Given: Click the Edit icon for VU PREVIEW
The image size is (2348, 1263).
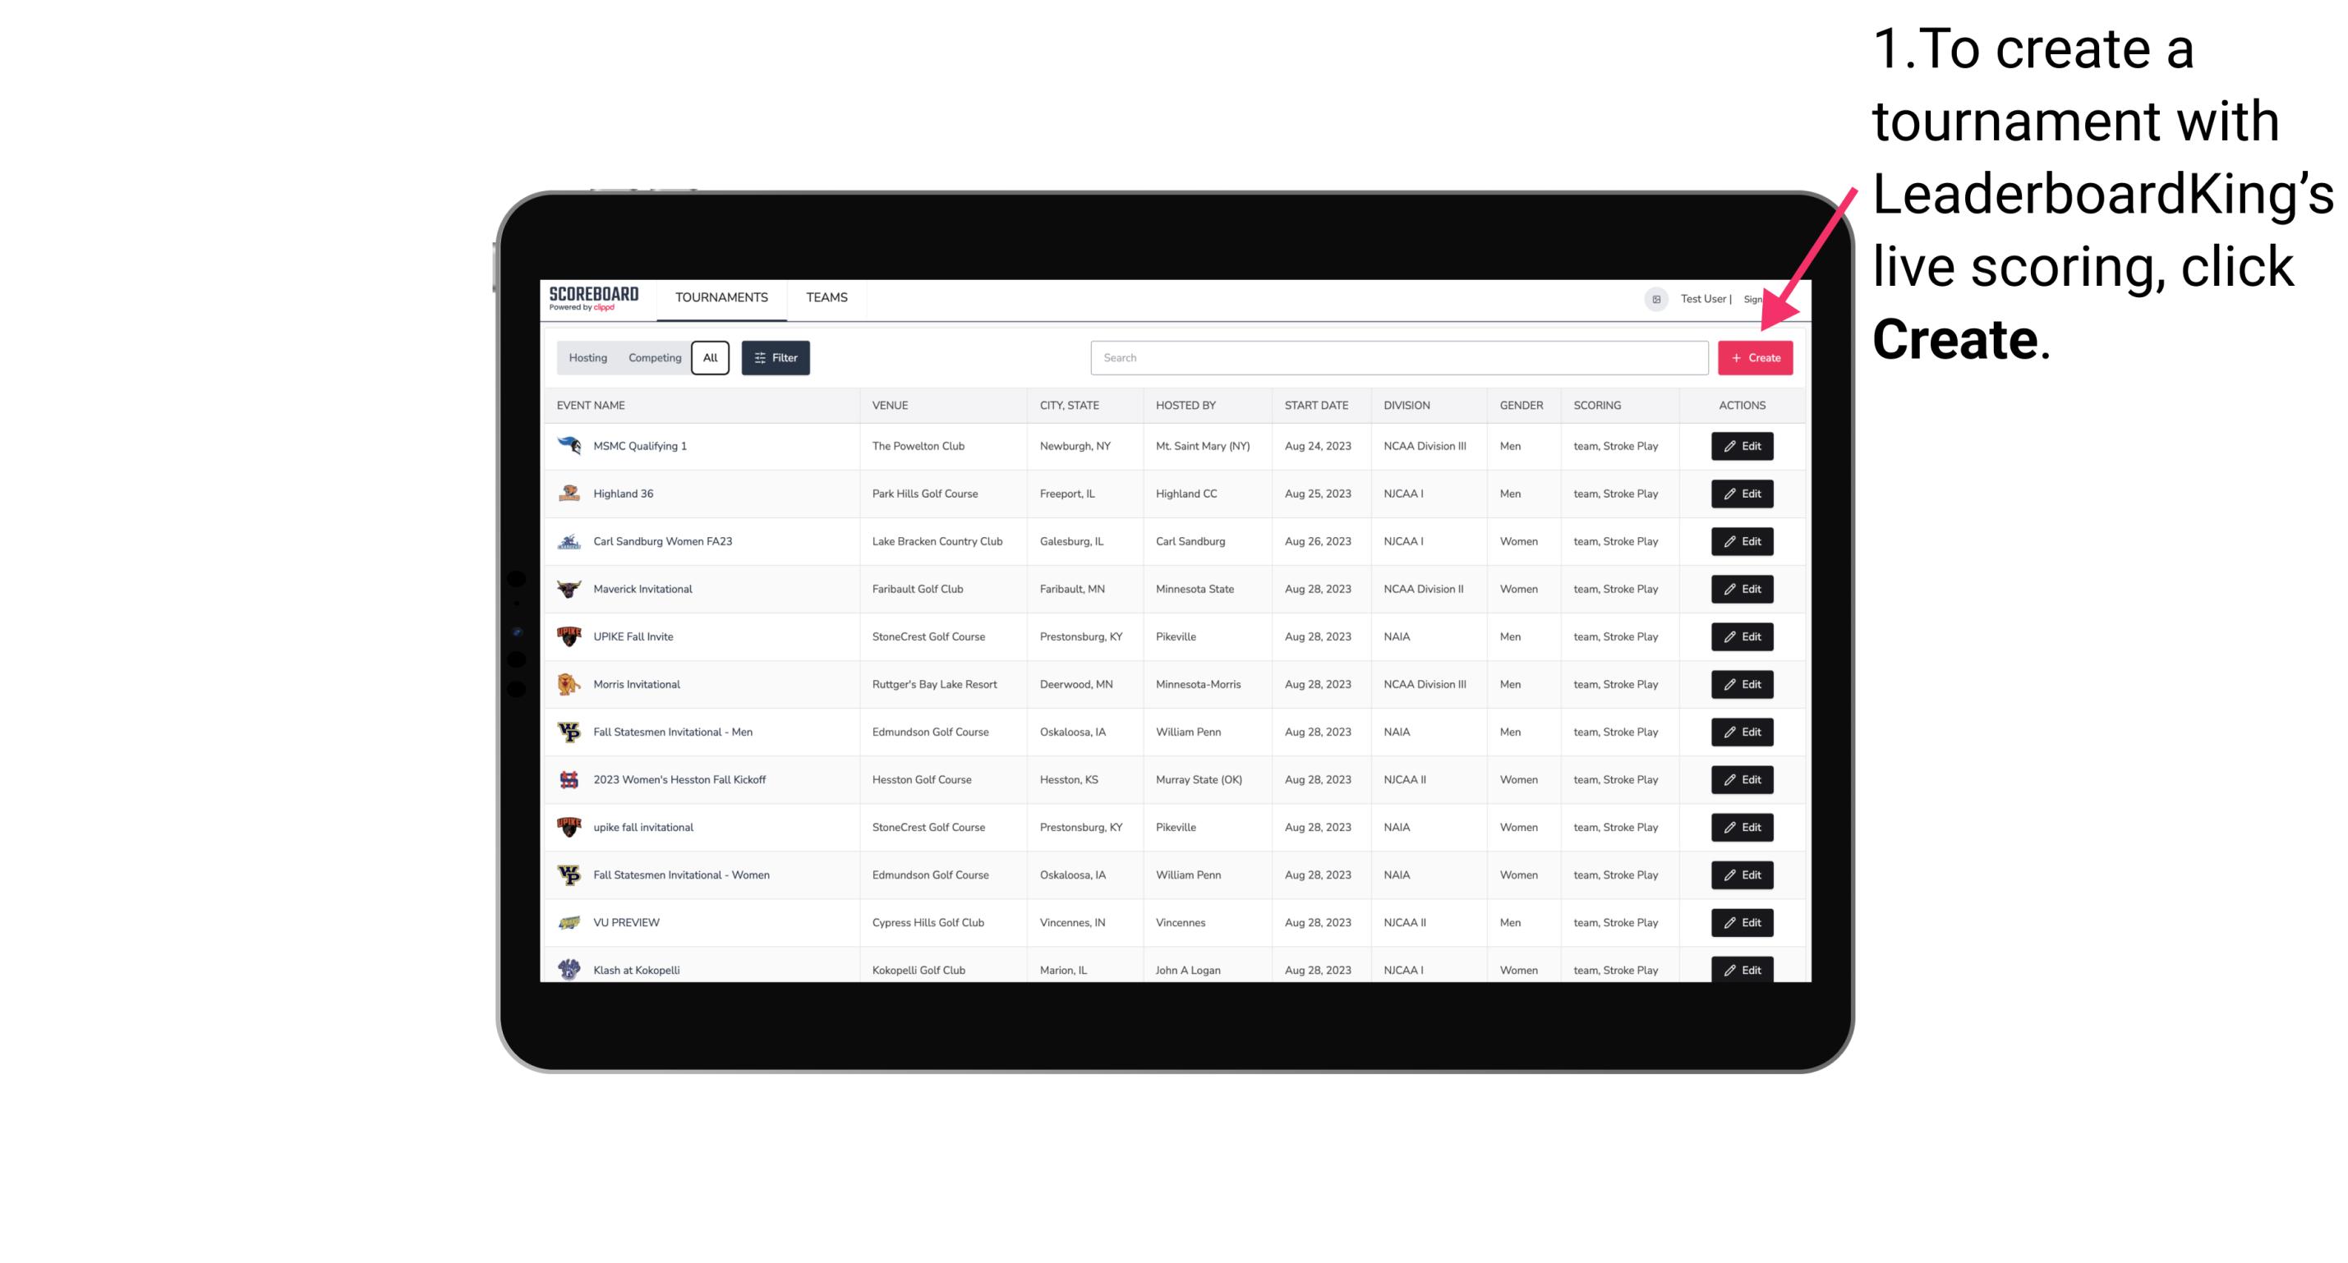Looking at the screenshot, I should pos(1741,922).
